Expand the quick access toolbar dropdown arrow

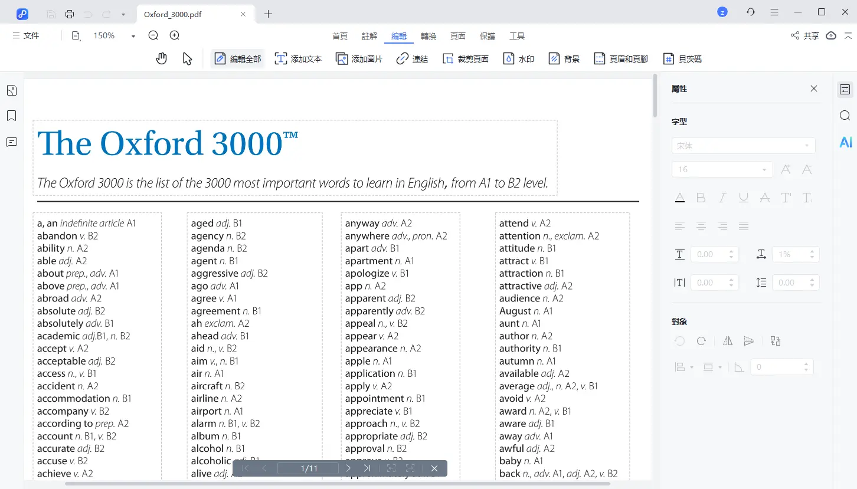123,14
